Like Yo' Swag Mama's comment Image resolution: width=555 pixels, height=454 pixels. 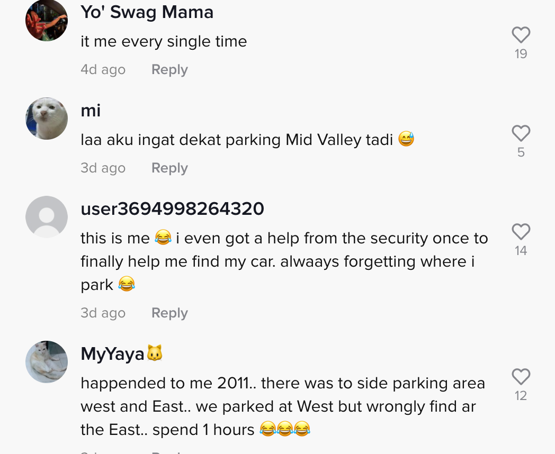(521, 35)
